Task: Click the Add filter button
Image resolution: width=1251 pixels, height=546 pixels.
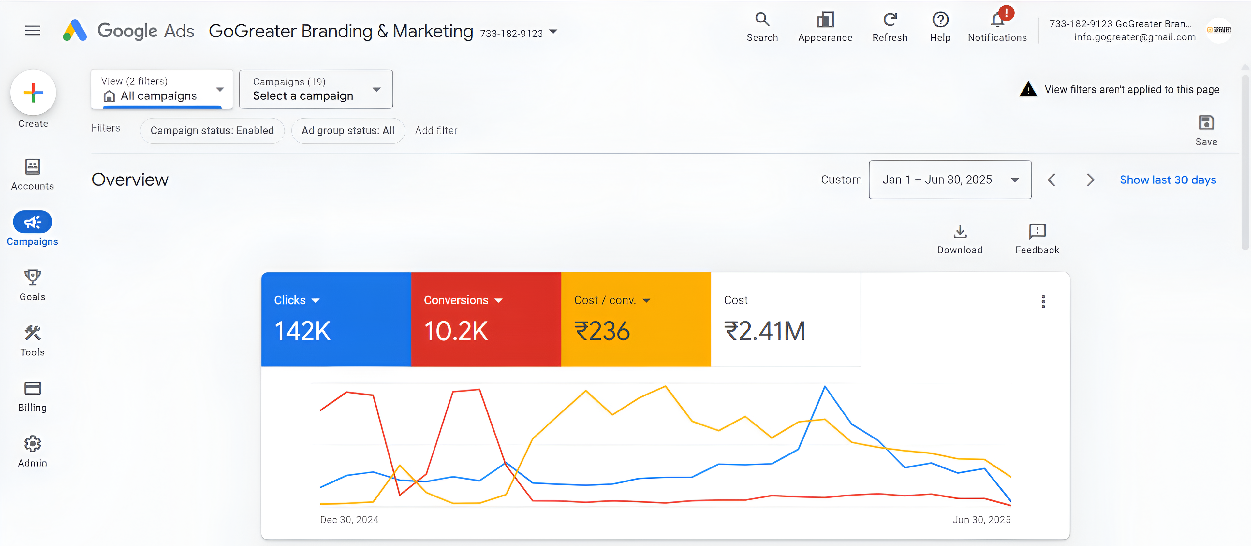Action: [x=435, y=131]
